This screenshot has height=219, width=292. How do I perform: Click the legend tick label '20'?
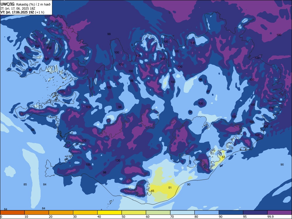51,217
